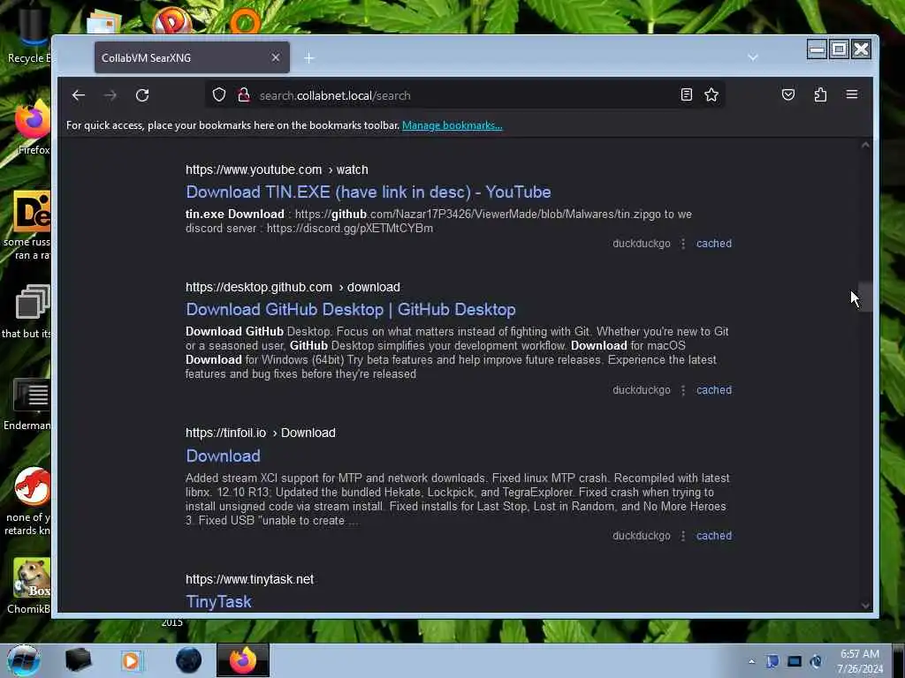Screen dimensions: 905x678
Task: Click the page scrollbar up arrow
Action: [865, 146]
